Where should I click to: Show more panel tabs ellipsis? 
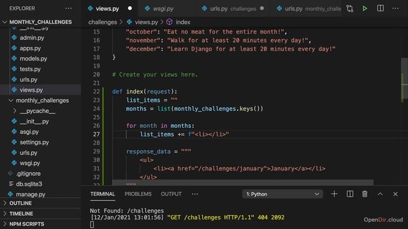194,194
